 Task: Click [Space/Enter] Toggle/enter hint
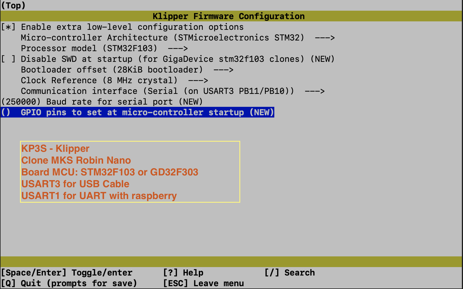click(67, 273)
